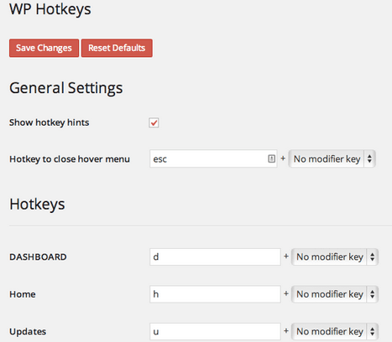The image size is (392, 342).
Task: Click the Hotkeys section heading
Action: [37, 205]
